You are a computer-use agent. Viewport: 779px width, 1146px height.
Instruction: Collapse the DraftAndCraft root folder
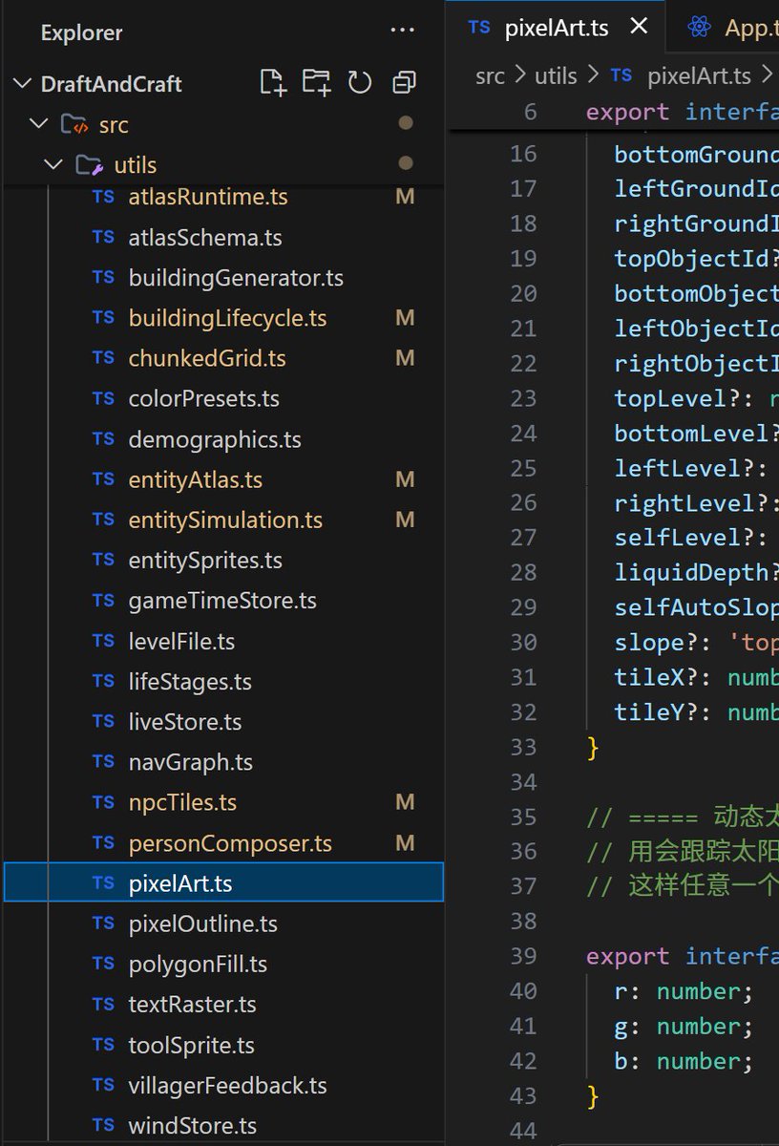21,84
